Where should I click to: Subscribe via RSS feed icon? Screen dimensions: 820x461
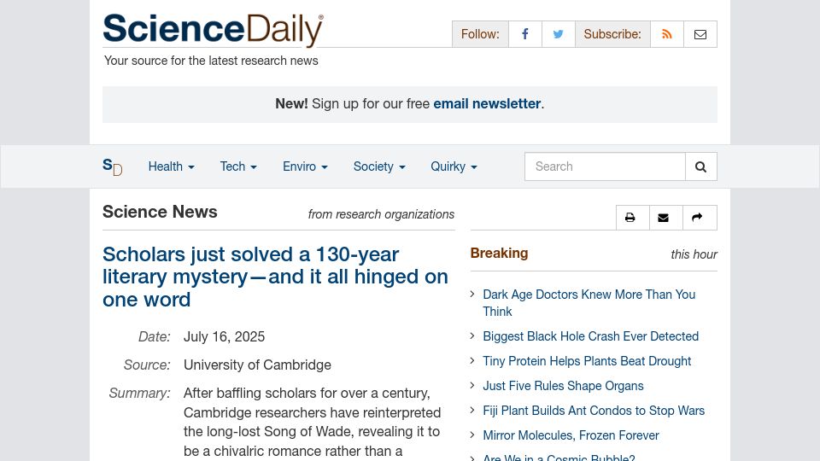point(667,34)
